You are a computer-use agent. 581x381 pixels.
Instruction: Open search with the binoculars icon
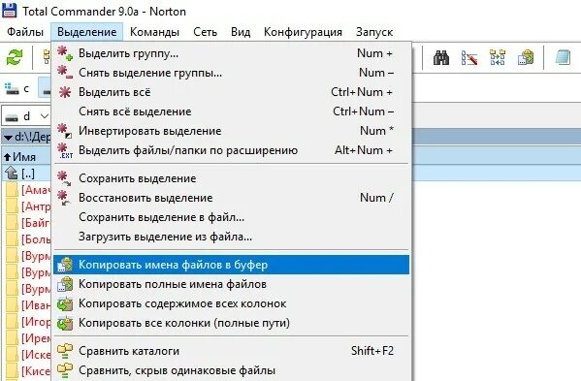(441, 58)
